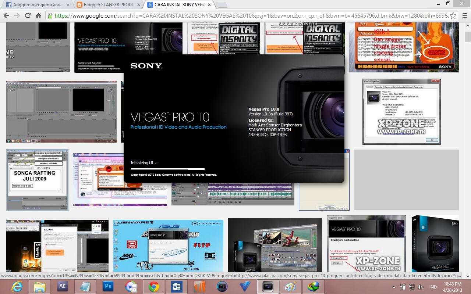Go back to the previous page
Image resolution: width=471 pixels, height=294 pixels.
point(6,16)
